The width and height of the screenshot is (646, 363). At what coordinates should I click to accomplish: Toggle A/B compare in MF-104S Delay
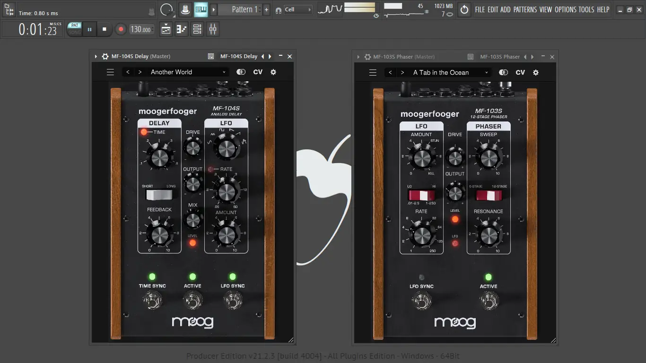pyautogui.click(x=241, y=72)
